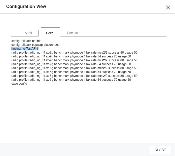Click the last radio_ng_11ax-5g rate 54 line

(x=71, y=80)
